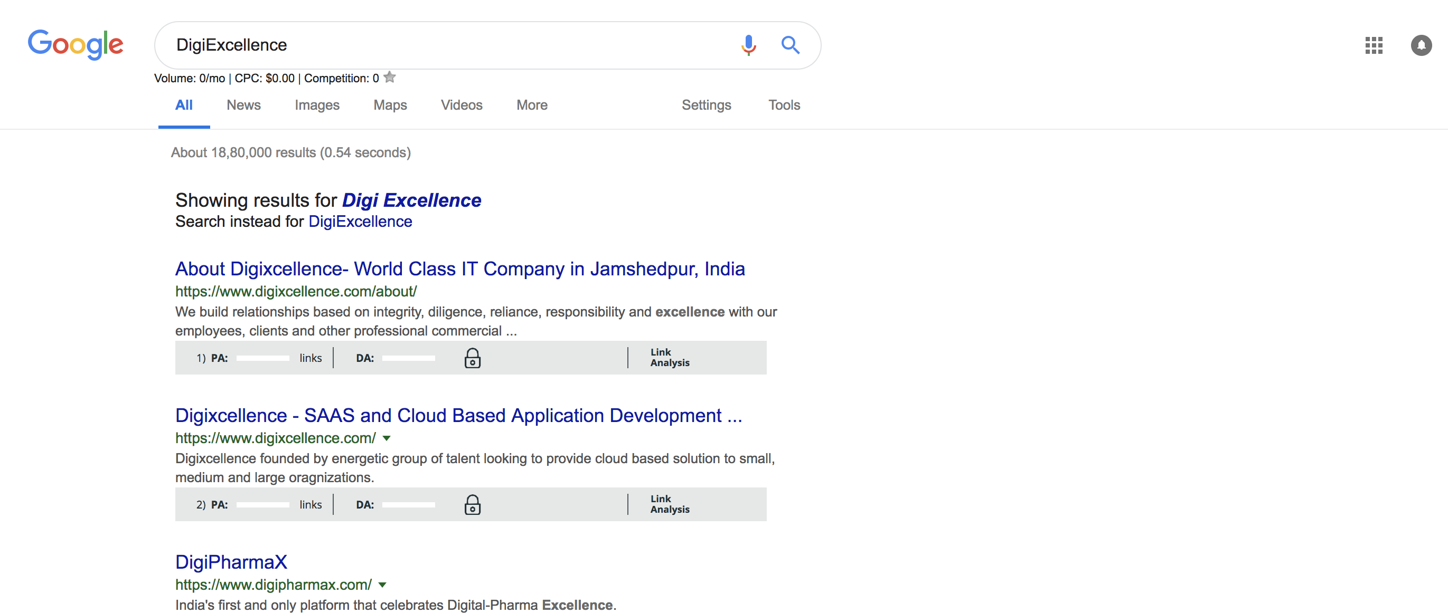Click the Google logo
This screenshot has height=613, width=1448.
click(x=76, y=44)
